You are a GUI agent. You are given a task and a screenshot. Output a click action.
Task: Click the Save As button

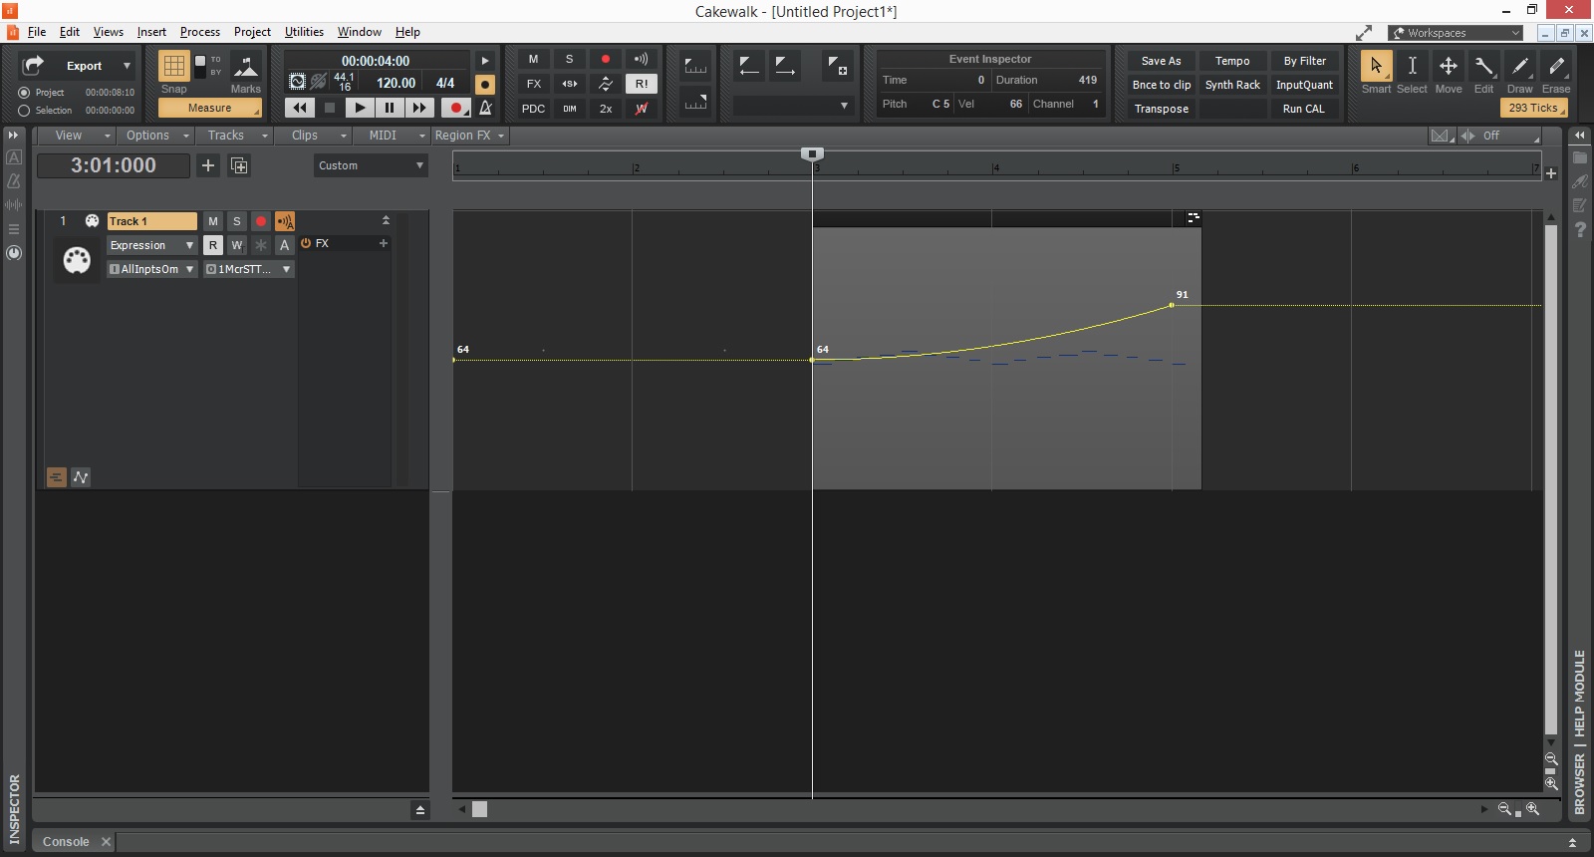[1161, 61]
